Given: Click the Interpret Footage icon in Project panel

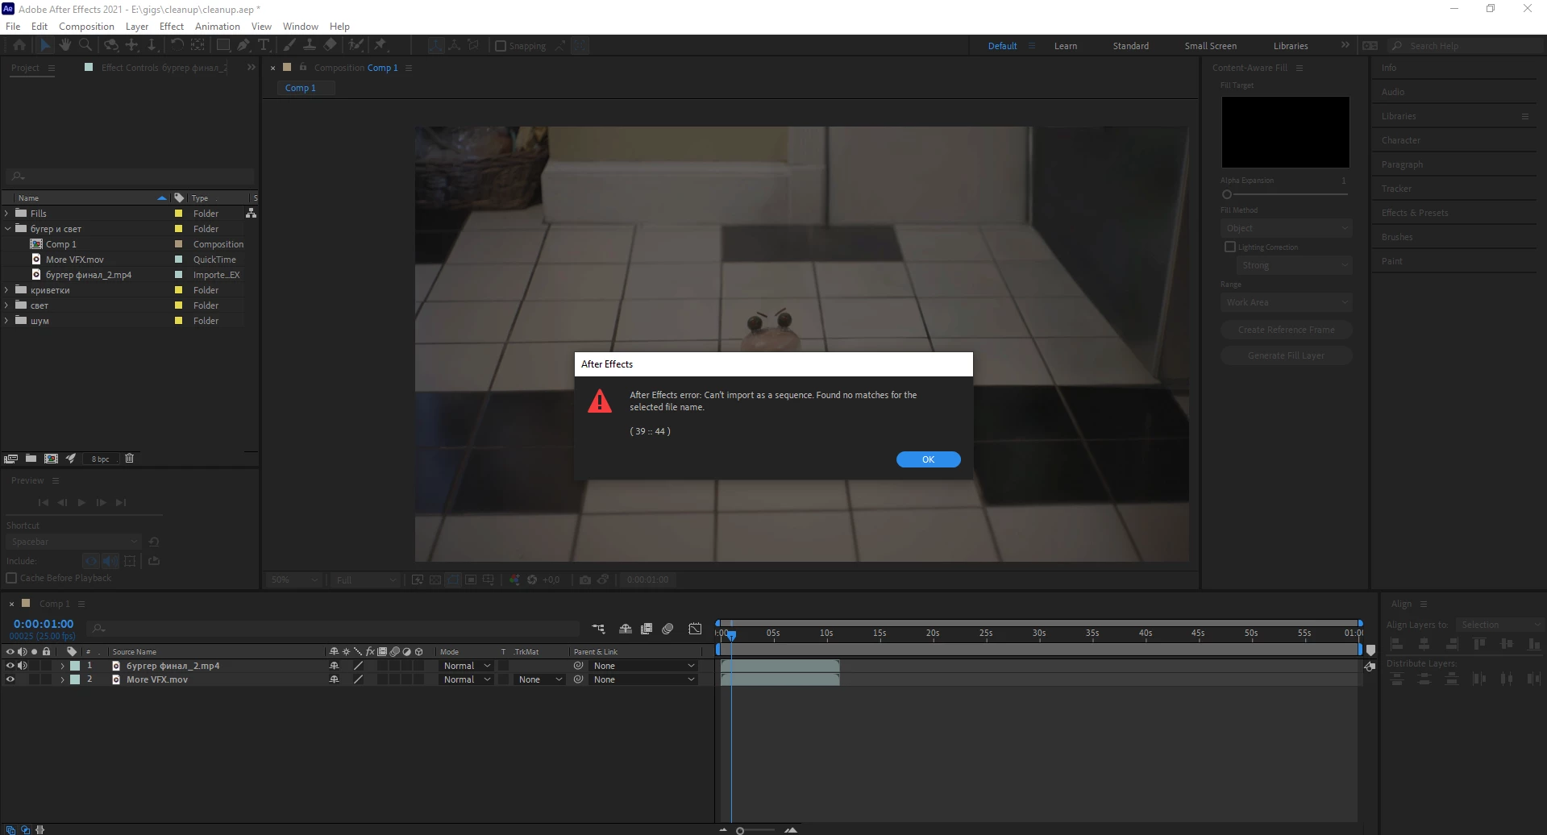Looking at the screenshot, I should (11, 459).
